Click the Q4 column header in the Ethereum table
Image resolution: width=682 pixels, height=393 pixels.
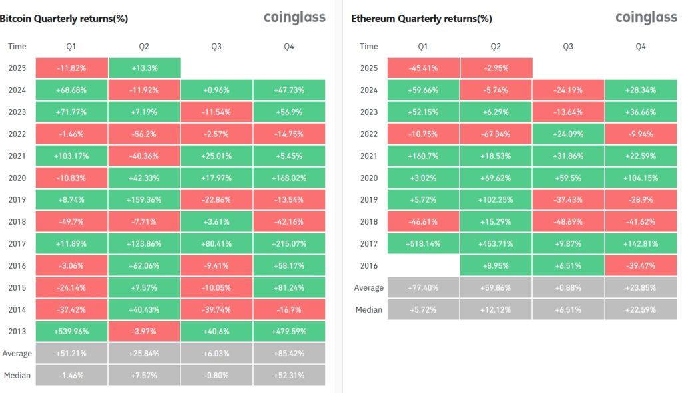(x=641, y=47)
